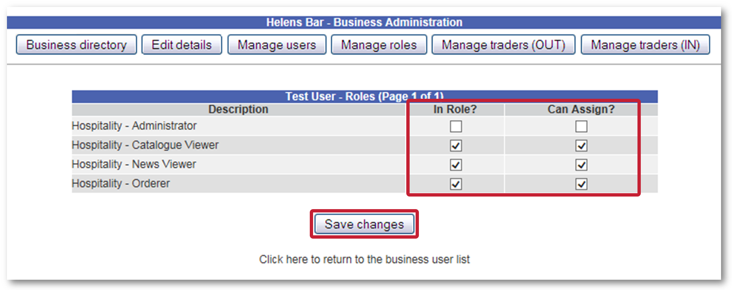732x290 pixels.
Task: Click the Edit details button
Action: coord(181,44)
